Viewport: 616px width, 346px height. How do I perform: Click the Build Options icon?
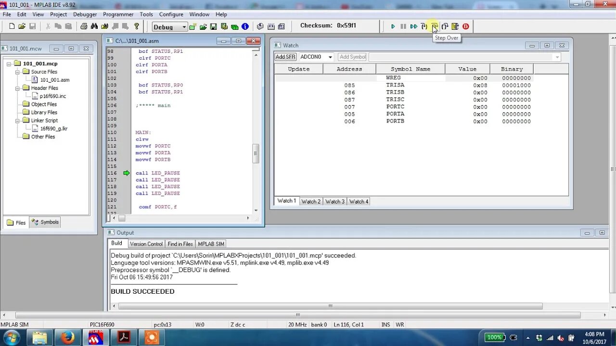224,27
